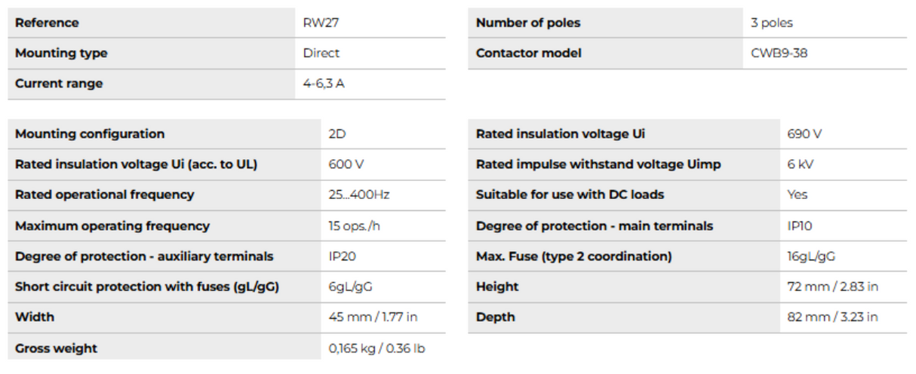Select the Gross weight label
Screen dimensions: 916x374
point(56,348)
